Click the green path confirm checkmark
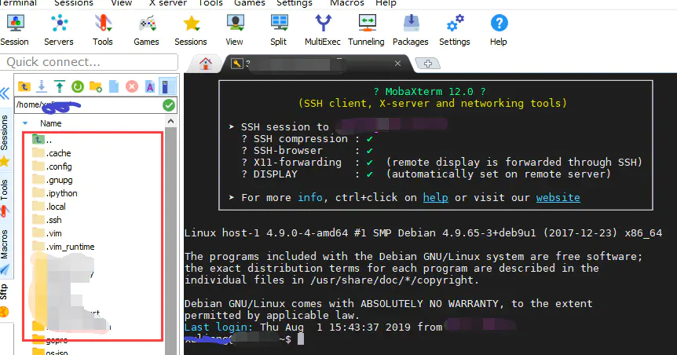 169,105
